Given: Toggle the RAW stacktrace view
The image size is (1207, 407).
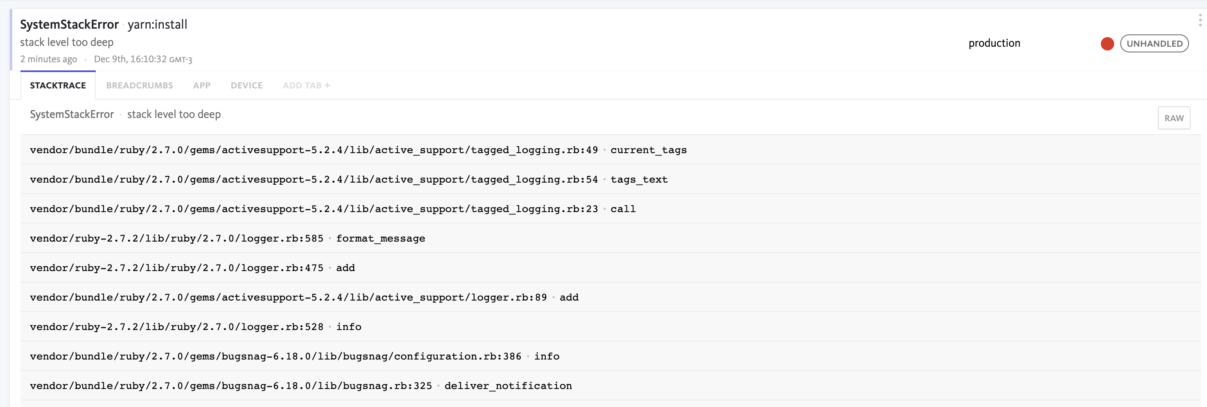Looking at the screenshot, I should click(x=1174, y=118).
